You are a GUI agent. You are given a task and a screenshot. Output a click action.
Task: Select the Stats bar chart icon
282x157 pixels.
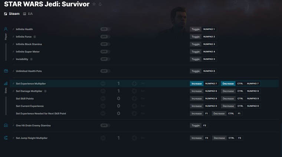click(x=6, y=84)
